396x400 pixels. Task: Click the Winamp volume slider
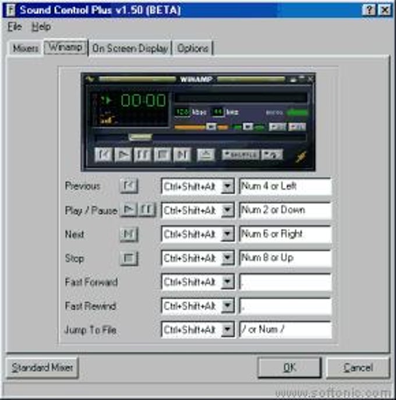(x=201, y=126)
